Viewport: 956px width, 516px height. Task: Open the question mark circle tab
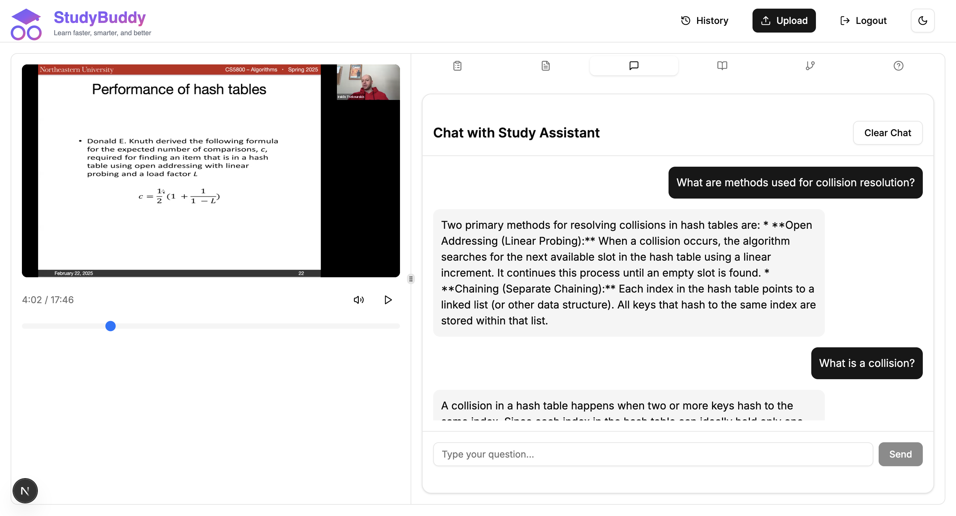(898, 66)
